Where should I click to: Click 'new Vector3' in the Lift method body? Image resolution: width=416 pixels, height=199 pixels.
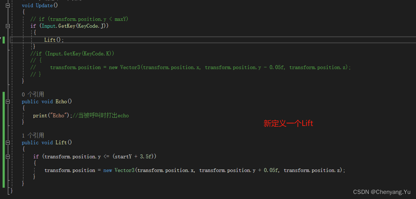119,171
